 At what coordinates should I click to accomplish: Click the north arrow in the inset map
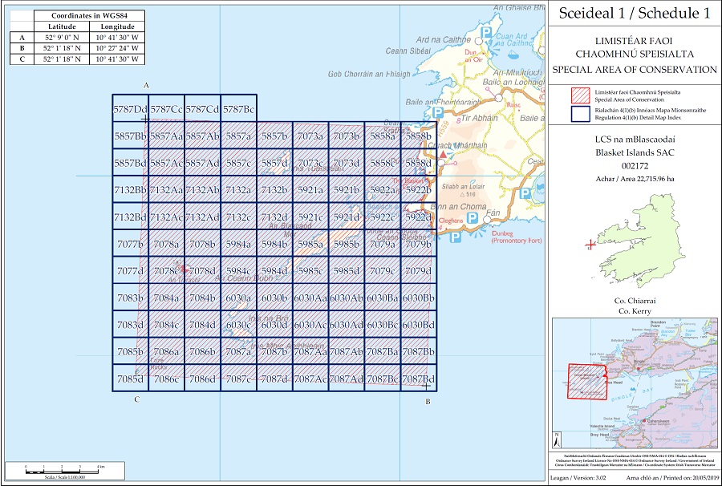(x=558, y=440)
